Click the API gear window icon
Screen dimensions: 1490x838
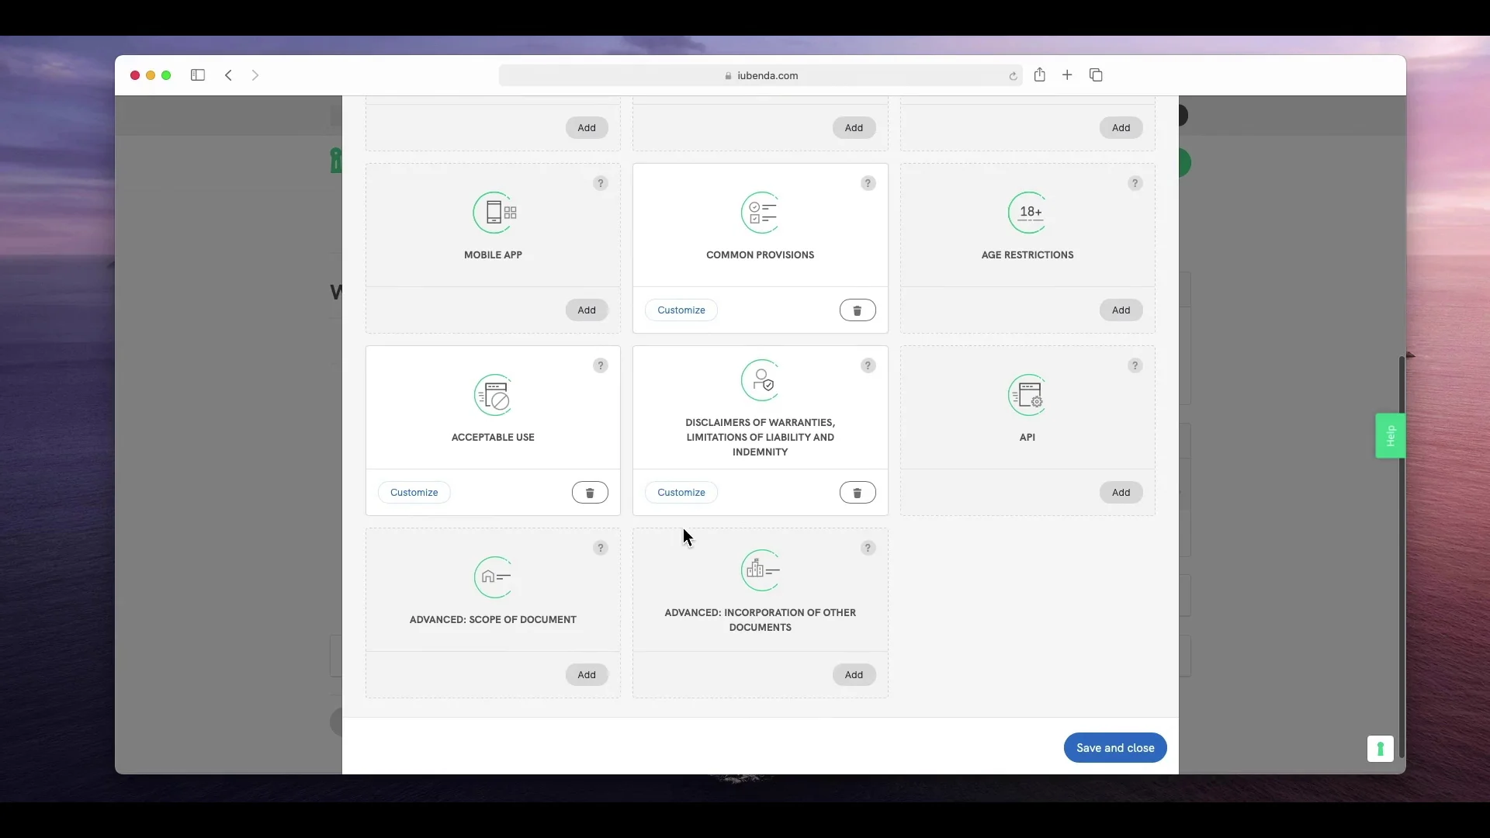[x=1027, y=395]
